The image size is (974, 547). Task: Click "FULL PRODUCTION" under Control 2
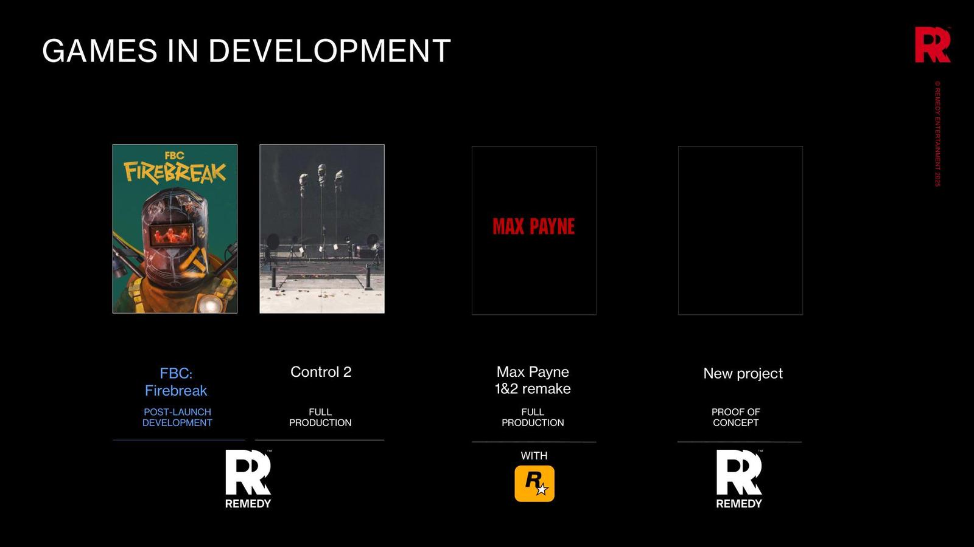320,417
